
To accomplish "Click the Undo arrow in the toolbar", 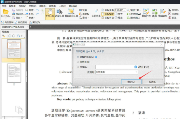I will pos(37,10).
